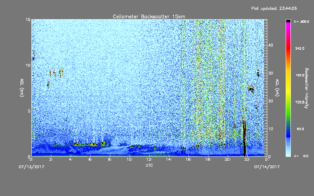Click the 20: hour tick label
Screen dimensions: 314x196
pos(228,160)
